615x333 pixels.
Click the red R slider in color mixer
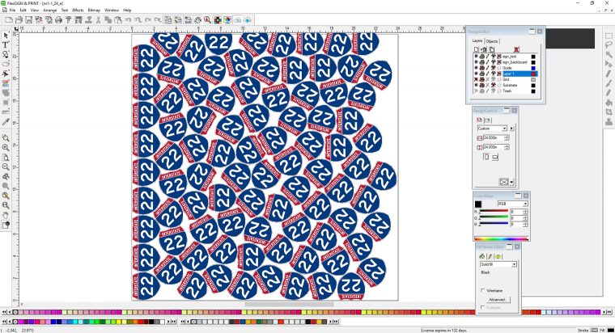[494, 212]
